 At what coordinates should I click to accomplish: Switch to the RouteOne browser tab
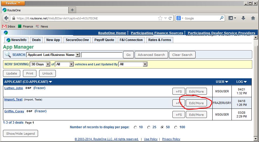pyautogui.click(x=35, y=10)
